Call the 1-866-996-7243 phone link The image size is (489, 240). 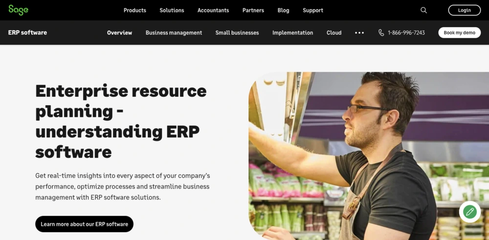pyautogui.click(x=406, y=33)
